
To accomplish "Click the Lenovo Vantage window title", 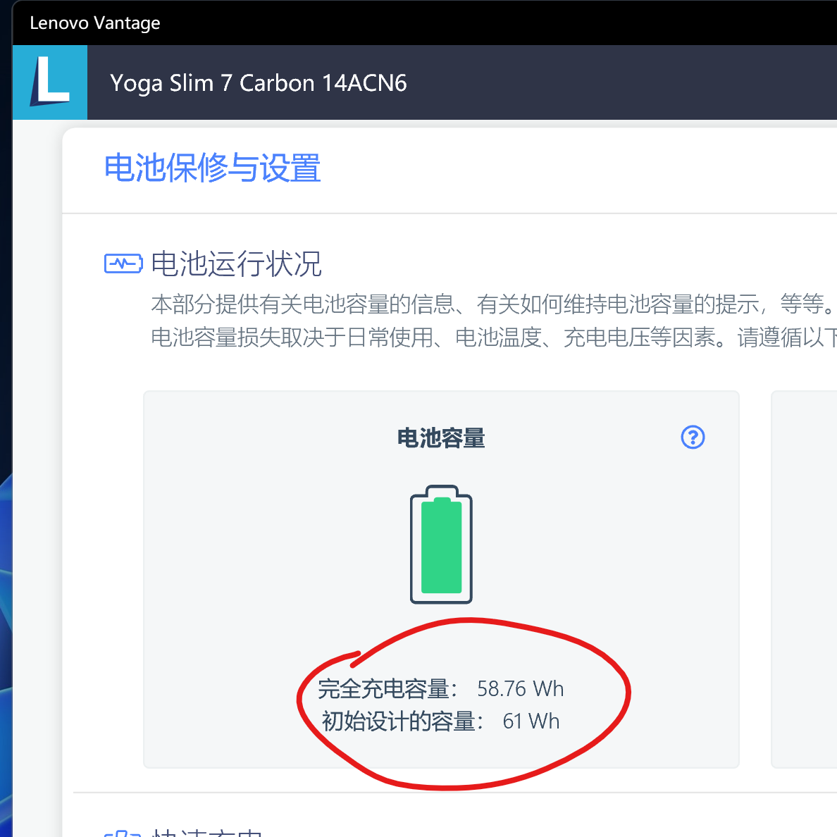I will coord(95,23).
